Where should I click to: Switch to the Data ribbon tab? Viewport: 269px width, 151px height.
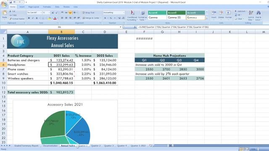[x=57, y=7]
